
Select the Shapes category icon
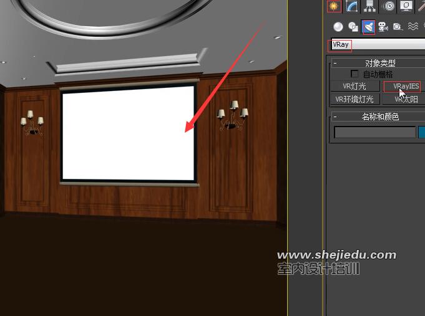353,27
